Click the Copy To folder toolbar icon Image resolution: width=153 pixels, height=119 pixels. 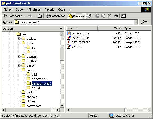[x=103, y=16]
